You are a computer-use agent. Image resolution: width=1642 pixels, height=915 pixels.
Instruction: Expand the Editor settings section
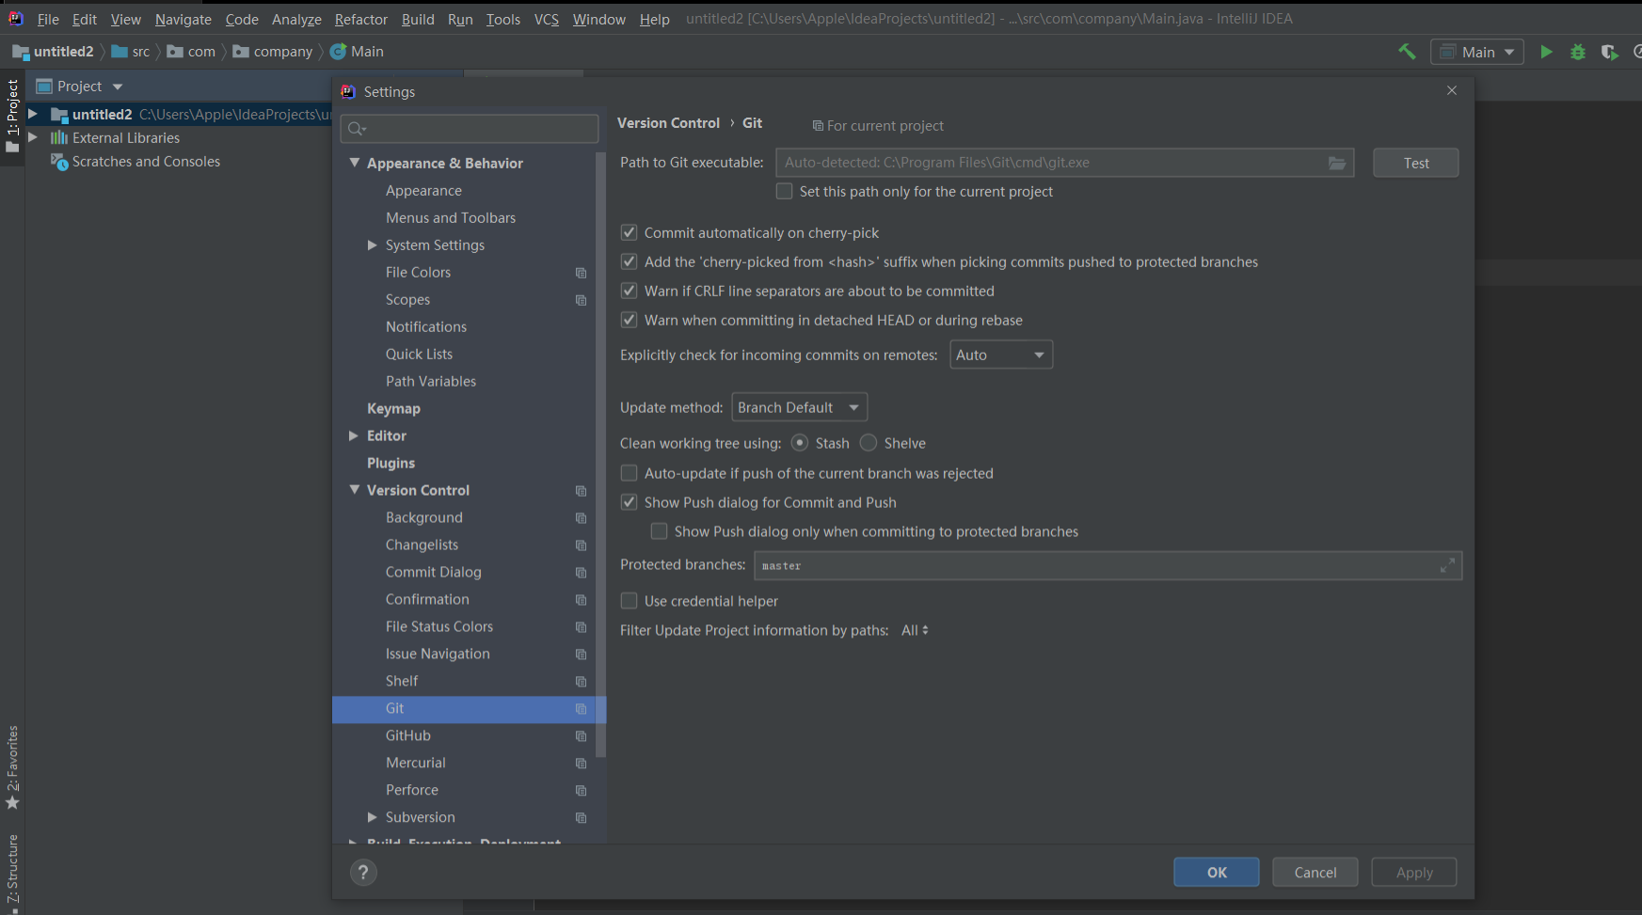pyautogui.click(x=354, y=435)
